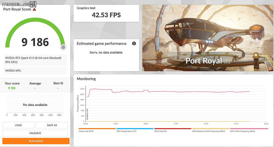Click the LOAD button
Screen dimensions: 274x147
pyautogui.click(x=18, y=125)
